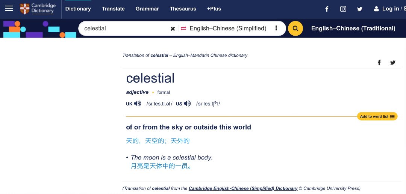The width and height of the screenshot is (406, 194).
Task: Open Instagram icon in header
Action: [343, 9]
